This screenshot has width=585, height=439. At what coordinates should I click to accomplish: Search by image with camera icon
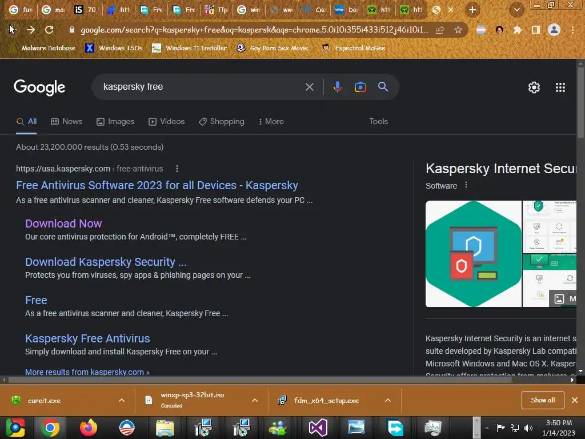click(360, 87)
